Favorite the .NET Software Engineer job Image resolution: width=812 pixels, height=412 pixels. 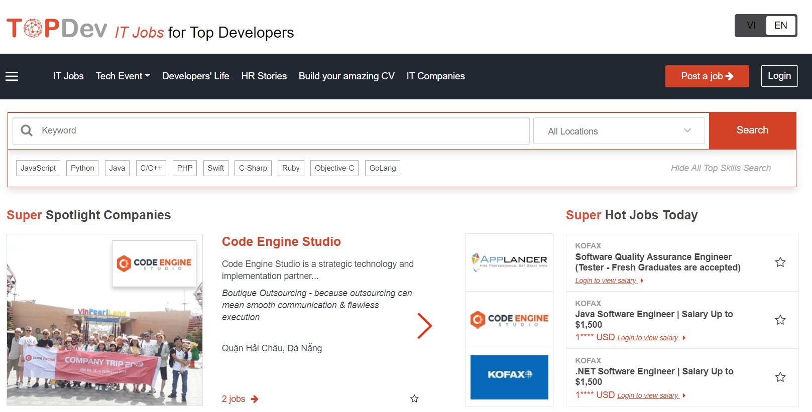click(x=780, y=377)
